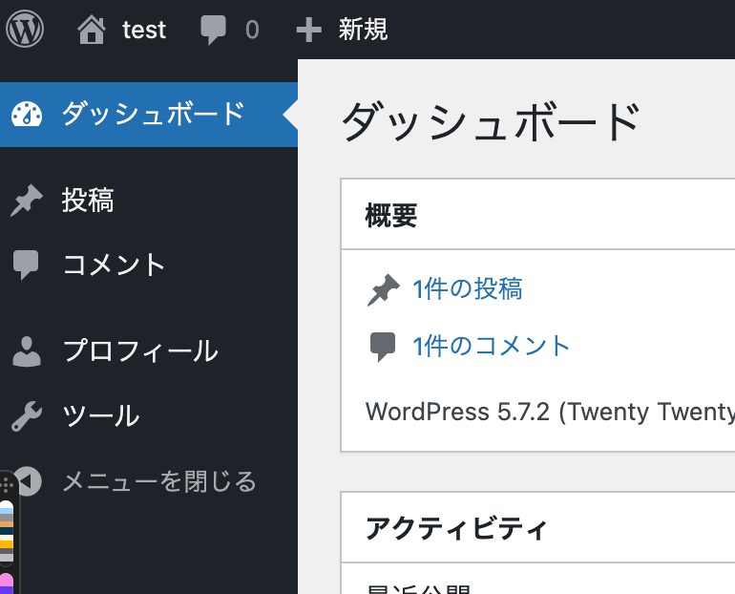The width and height of the screenshot is (735, 594).
Task: Open the WordPress logo menu
Action: coord(25,29)
